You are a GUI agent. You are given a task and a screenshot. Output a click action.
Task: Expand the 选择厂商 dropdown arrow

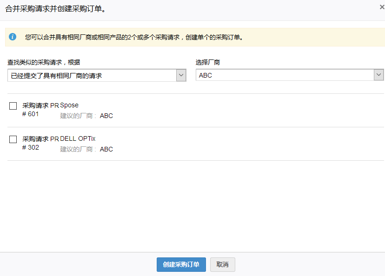point(379,75)
